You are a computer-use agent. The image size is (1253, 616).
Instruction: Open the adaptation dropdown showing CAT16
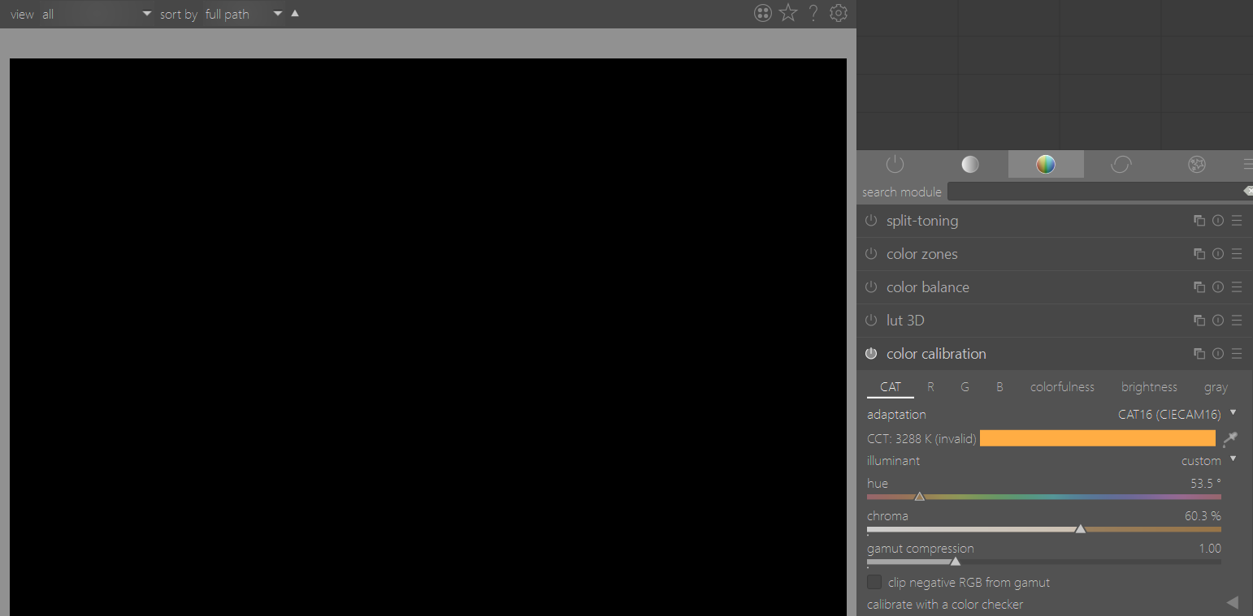[x=1170, y=414]
